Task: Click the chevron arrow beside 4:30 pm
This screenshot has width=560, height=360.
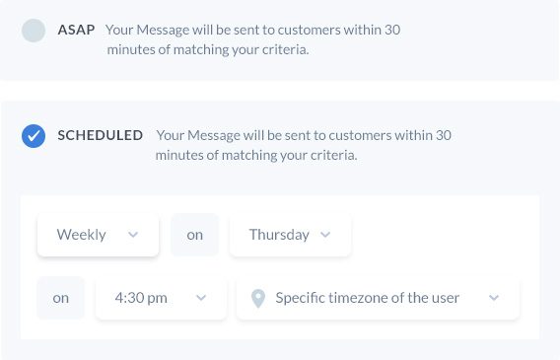Action: [x=201, y=298]
